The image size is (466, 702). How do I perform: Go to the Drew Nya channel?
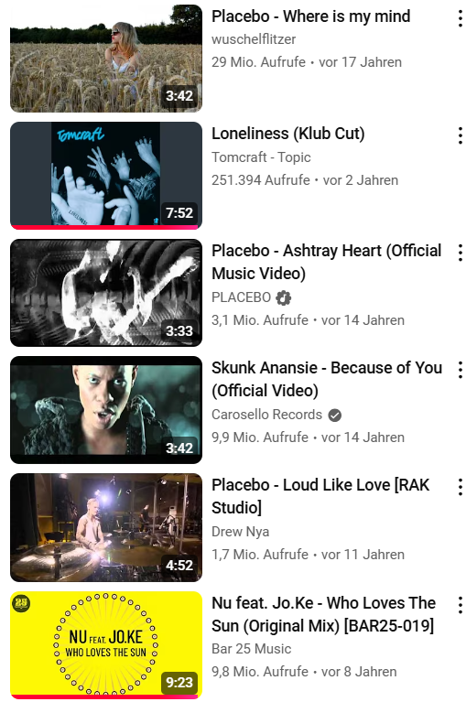pyautogui.click(x=240, y=532)
